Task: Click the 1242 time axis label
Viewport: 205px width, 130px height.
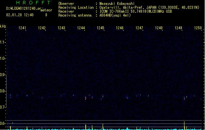Action: pos(42,28)
